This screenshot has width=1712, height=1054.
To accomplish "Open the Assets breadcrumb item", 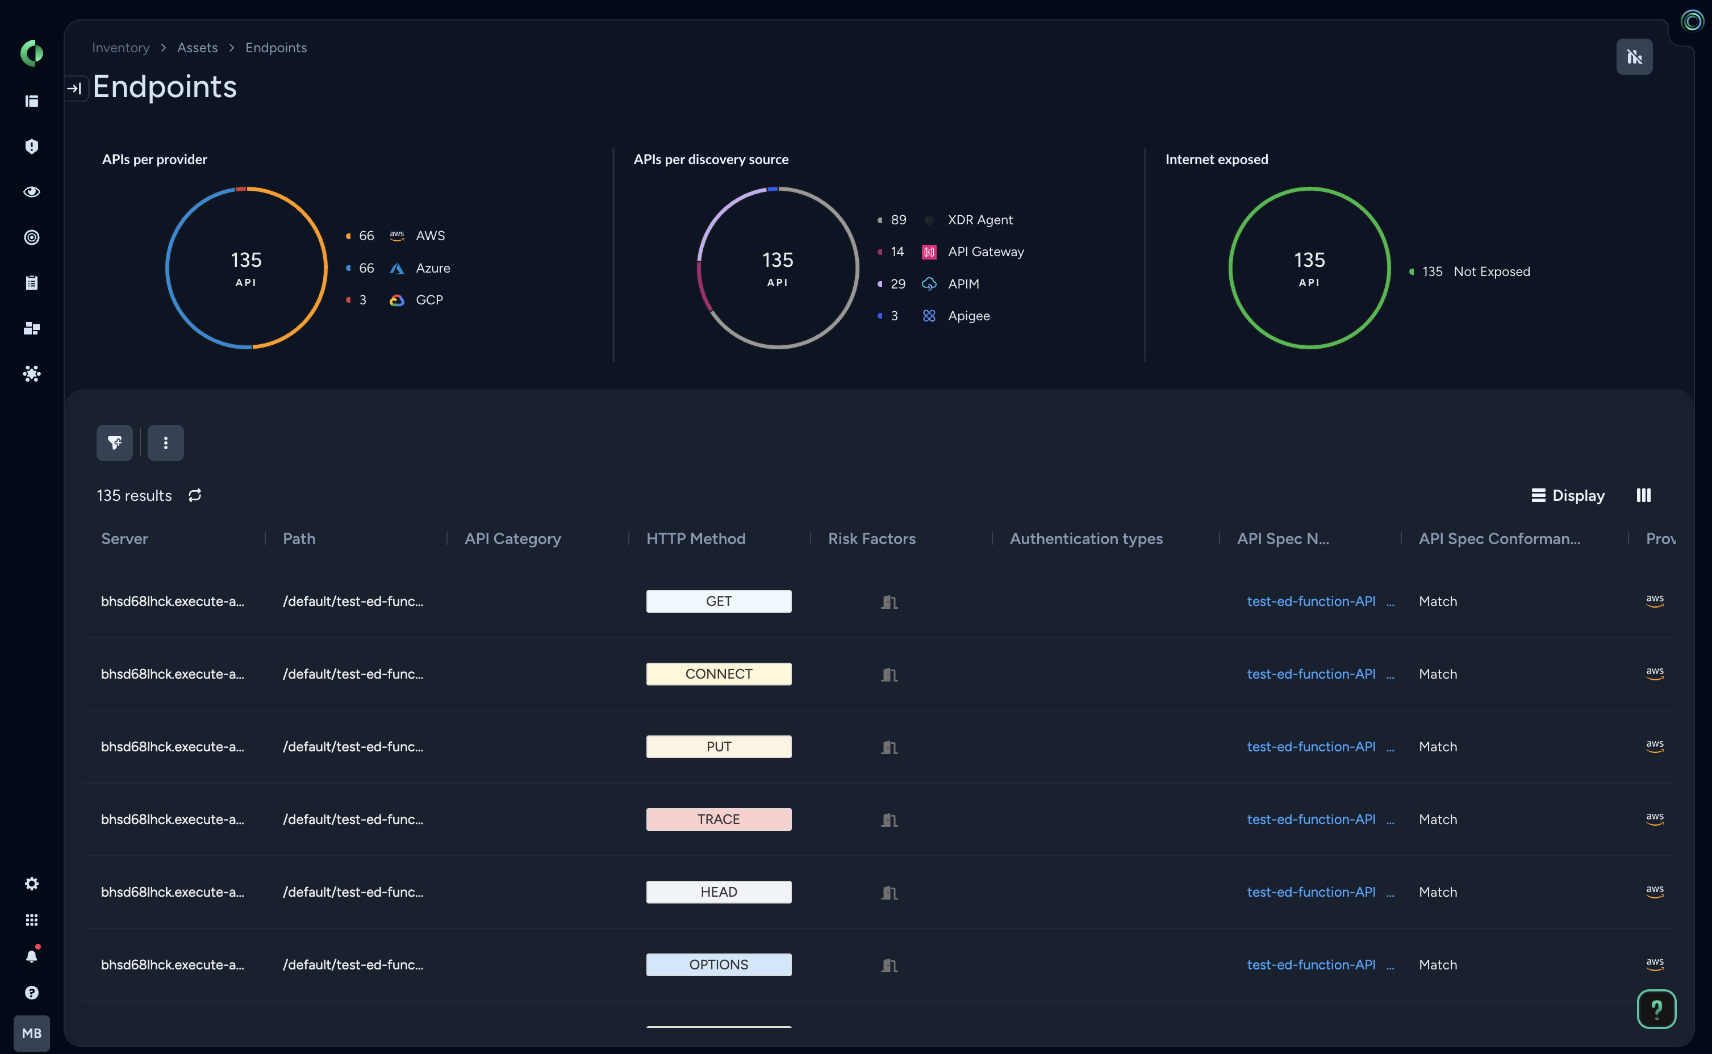I will pyautogui.click(x=197, y=47).
